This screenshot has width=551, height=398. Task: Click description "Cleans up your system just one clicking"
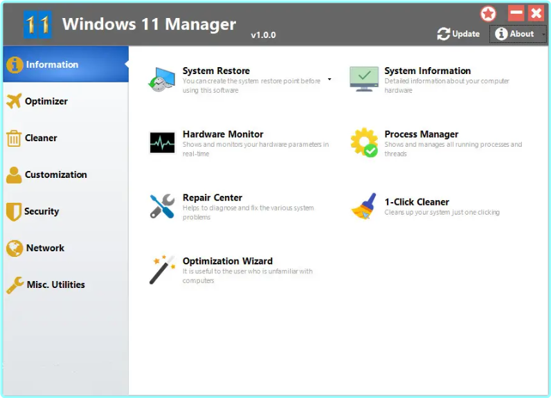point(442,212)
